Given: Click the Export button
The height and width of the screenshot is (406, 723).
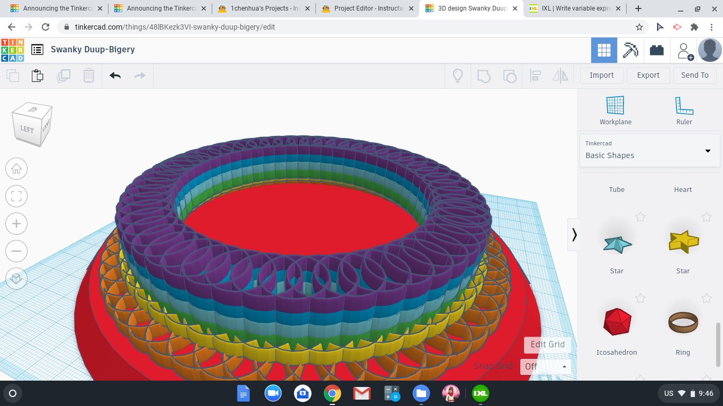Looking at the screenshot, I should [648, 75].
